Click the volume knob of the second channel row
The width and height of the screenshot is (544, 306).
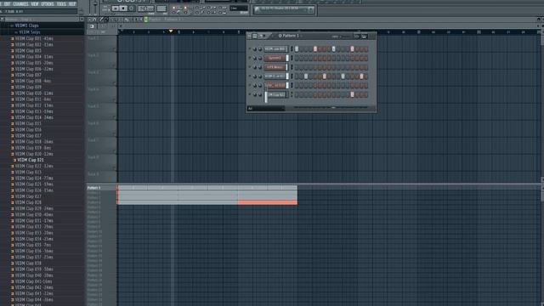pyautogui.click(x=260, y=59)
